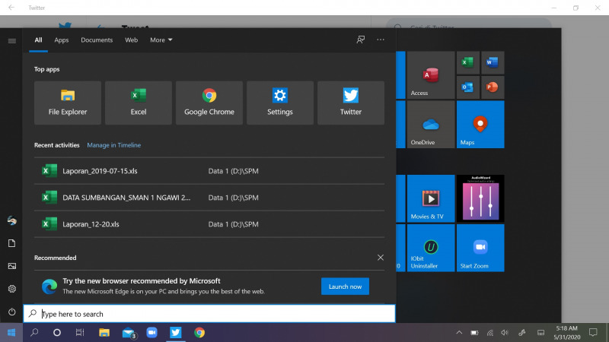Open Documents icon in start sidebar
This screenshot has height=342, width=609.
pyautogui.click(x=12, y=243)
